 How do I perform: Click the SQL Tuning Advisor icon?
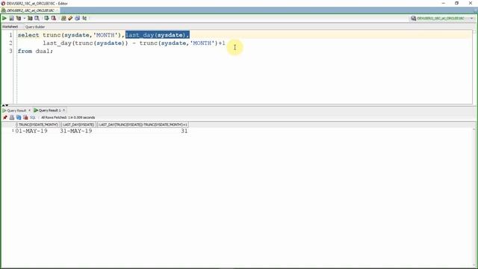(x=37, y=18)
